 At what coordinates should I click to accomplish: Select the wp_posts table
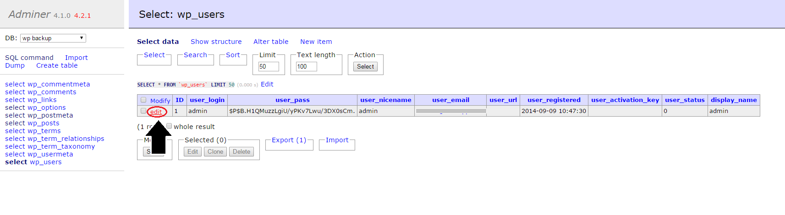click(44, 123)
